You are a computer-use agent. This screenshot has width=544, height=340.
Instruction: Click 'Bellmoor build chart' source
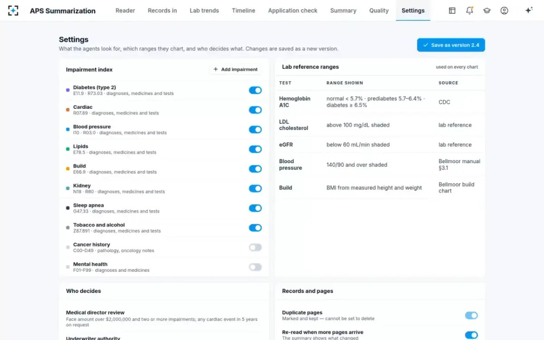pyautogui.click(x=457, y=188)
